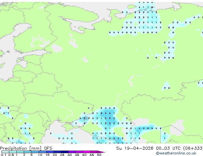The image size is (203, 156).
Task: Click the '0.1' legend label
Action: [4, 155]
